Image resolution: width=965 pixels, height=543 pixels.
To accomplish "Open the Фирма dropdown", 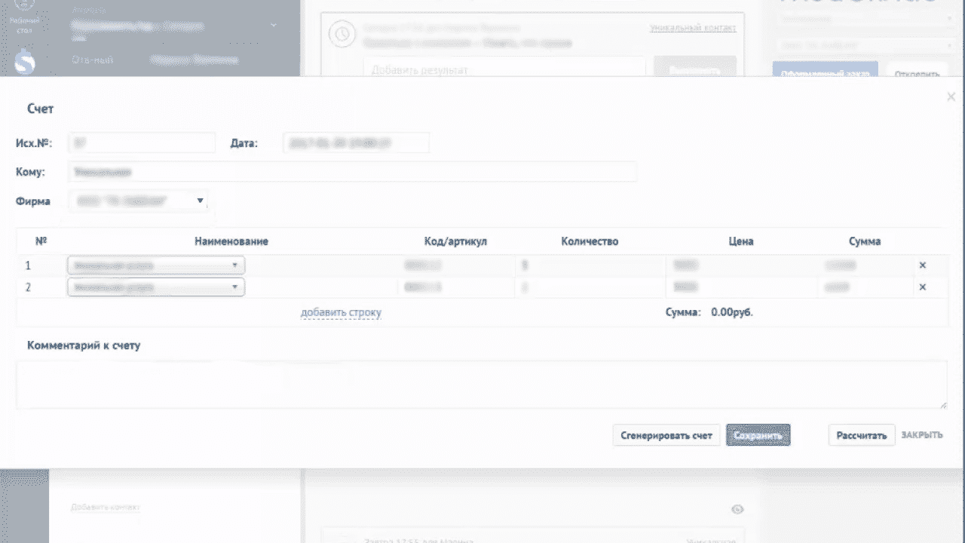I will pos(138,201).
